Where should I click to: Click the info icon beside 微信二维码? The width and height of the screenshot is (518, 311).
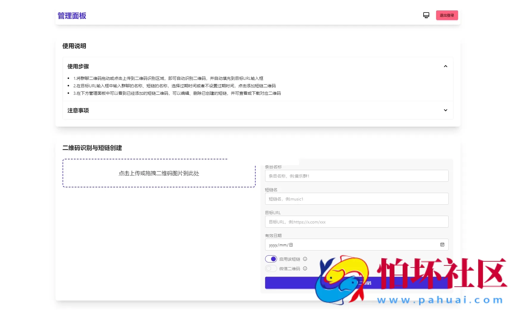click(x=305, y=268)
